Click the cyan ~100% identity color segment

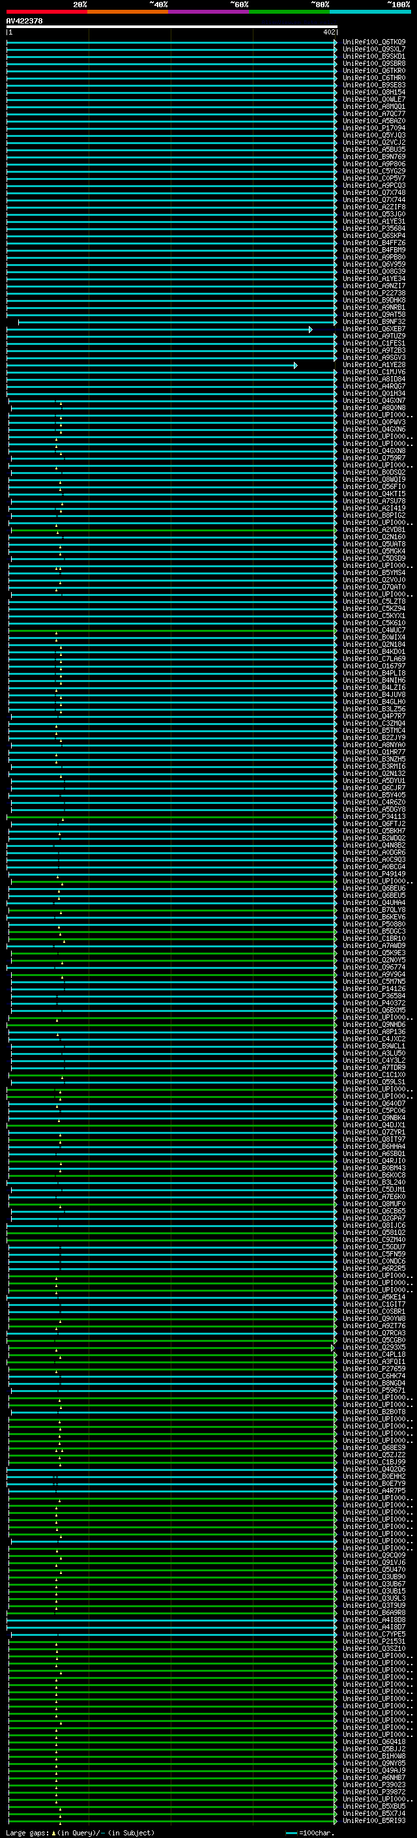(x=370, y=12)
